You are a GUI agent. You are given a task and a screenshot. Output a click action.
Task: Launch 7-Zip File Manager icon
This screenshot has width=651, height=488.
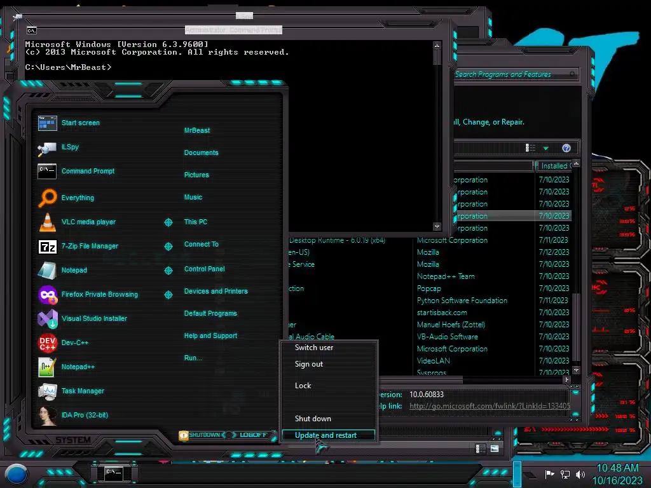click(x=47, y=247)
